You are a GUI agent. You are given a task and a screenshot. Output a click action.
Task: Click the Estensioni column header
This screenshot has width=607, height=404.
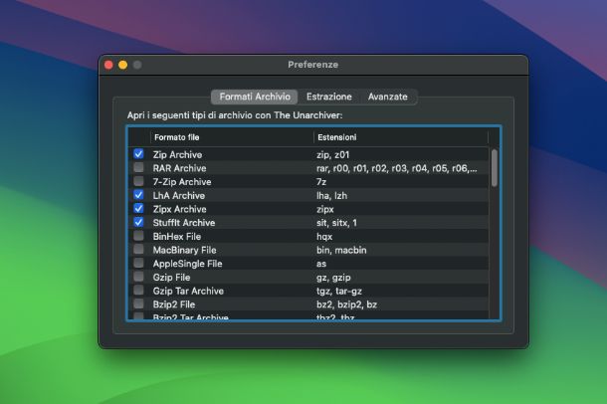[401, 137]
